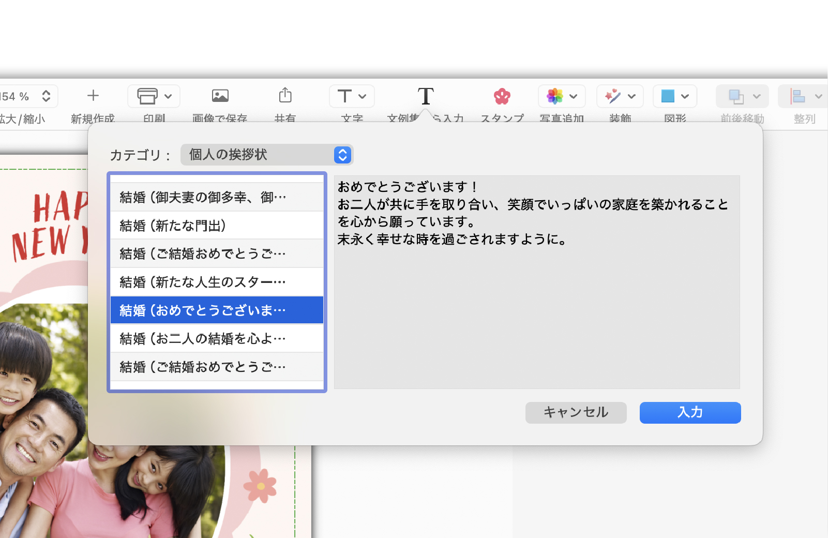Click the 共有 share icon
The image size is (828, 538).
(x=285, y=96)
